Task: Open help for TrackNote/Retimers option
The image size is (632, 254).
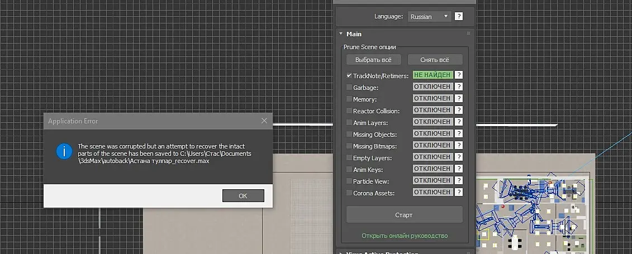Action: (x=459, y=75)
